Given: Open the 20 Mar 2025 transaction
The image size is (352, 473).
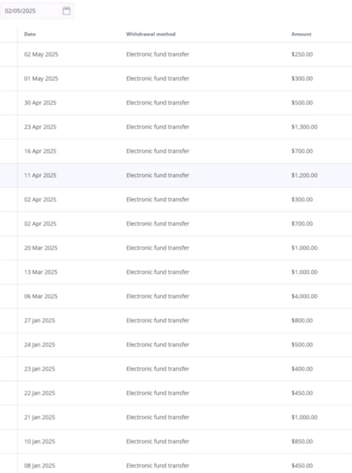Looking at the screenshot, I should click(158, 248).
